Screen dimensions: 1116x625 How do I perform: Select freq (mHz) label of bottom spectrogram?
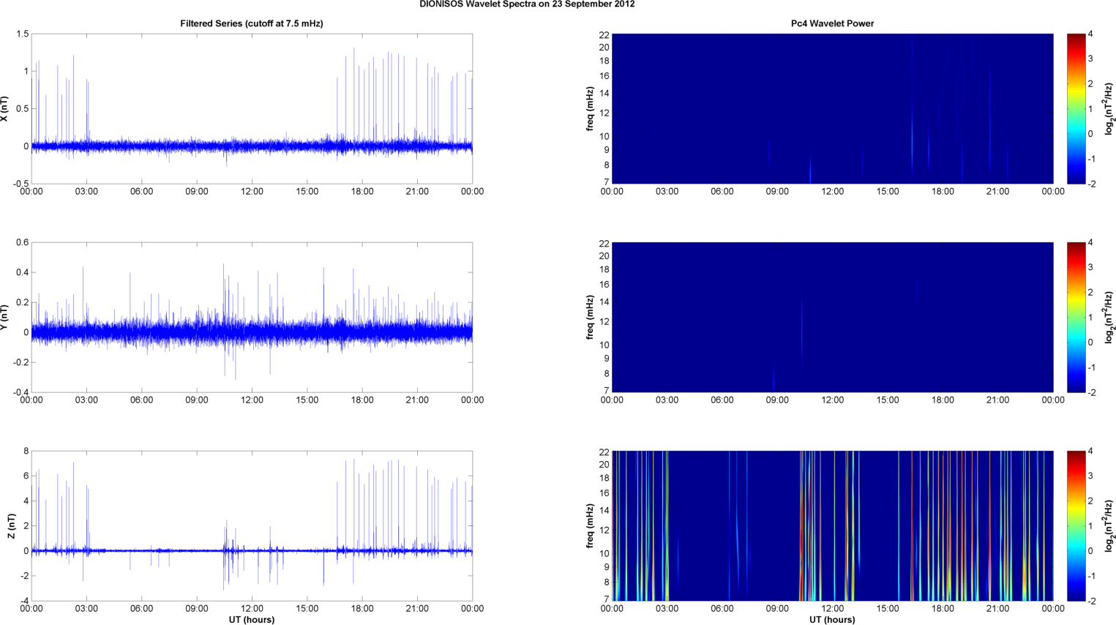point(589,525)
